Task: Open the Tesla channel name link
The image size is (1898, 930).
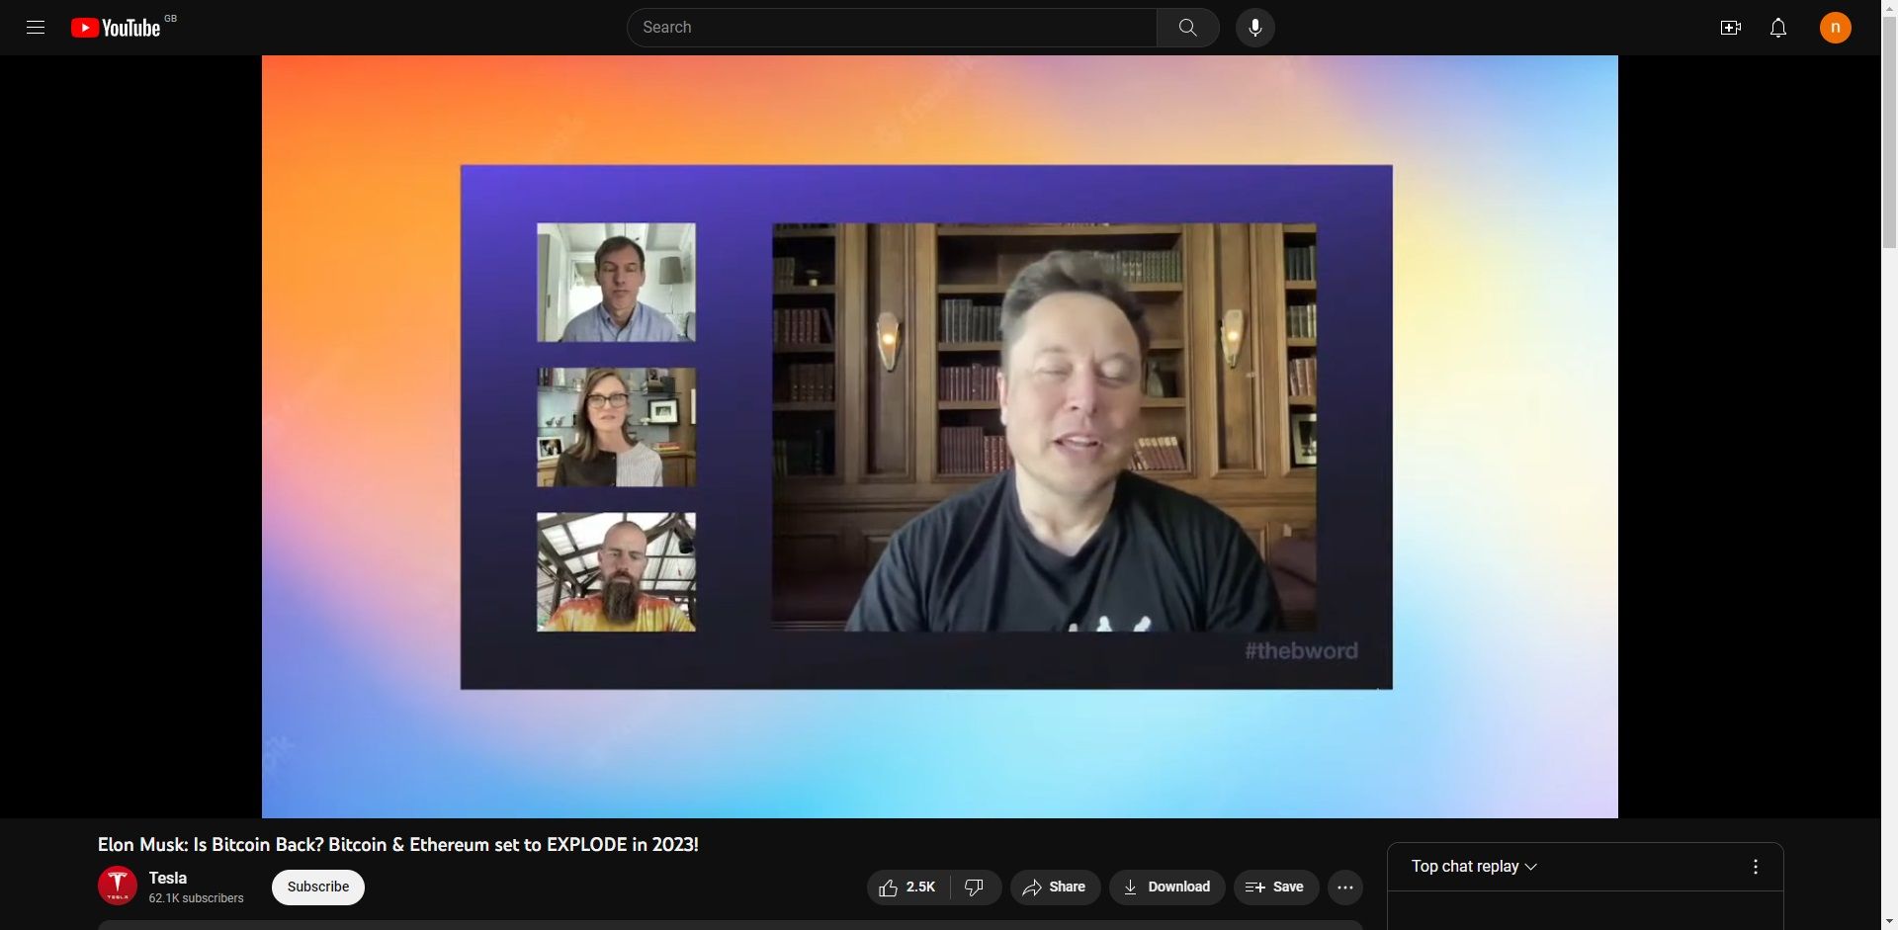Action: [166, 878]
